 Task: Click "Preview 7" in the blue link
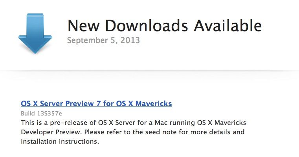click(x=82, y=104)
